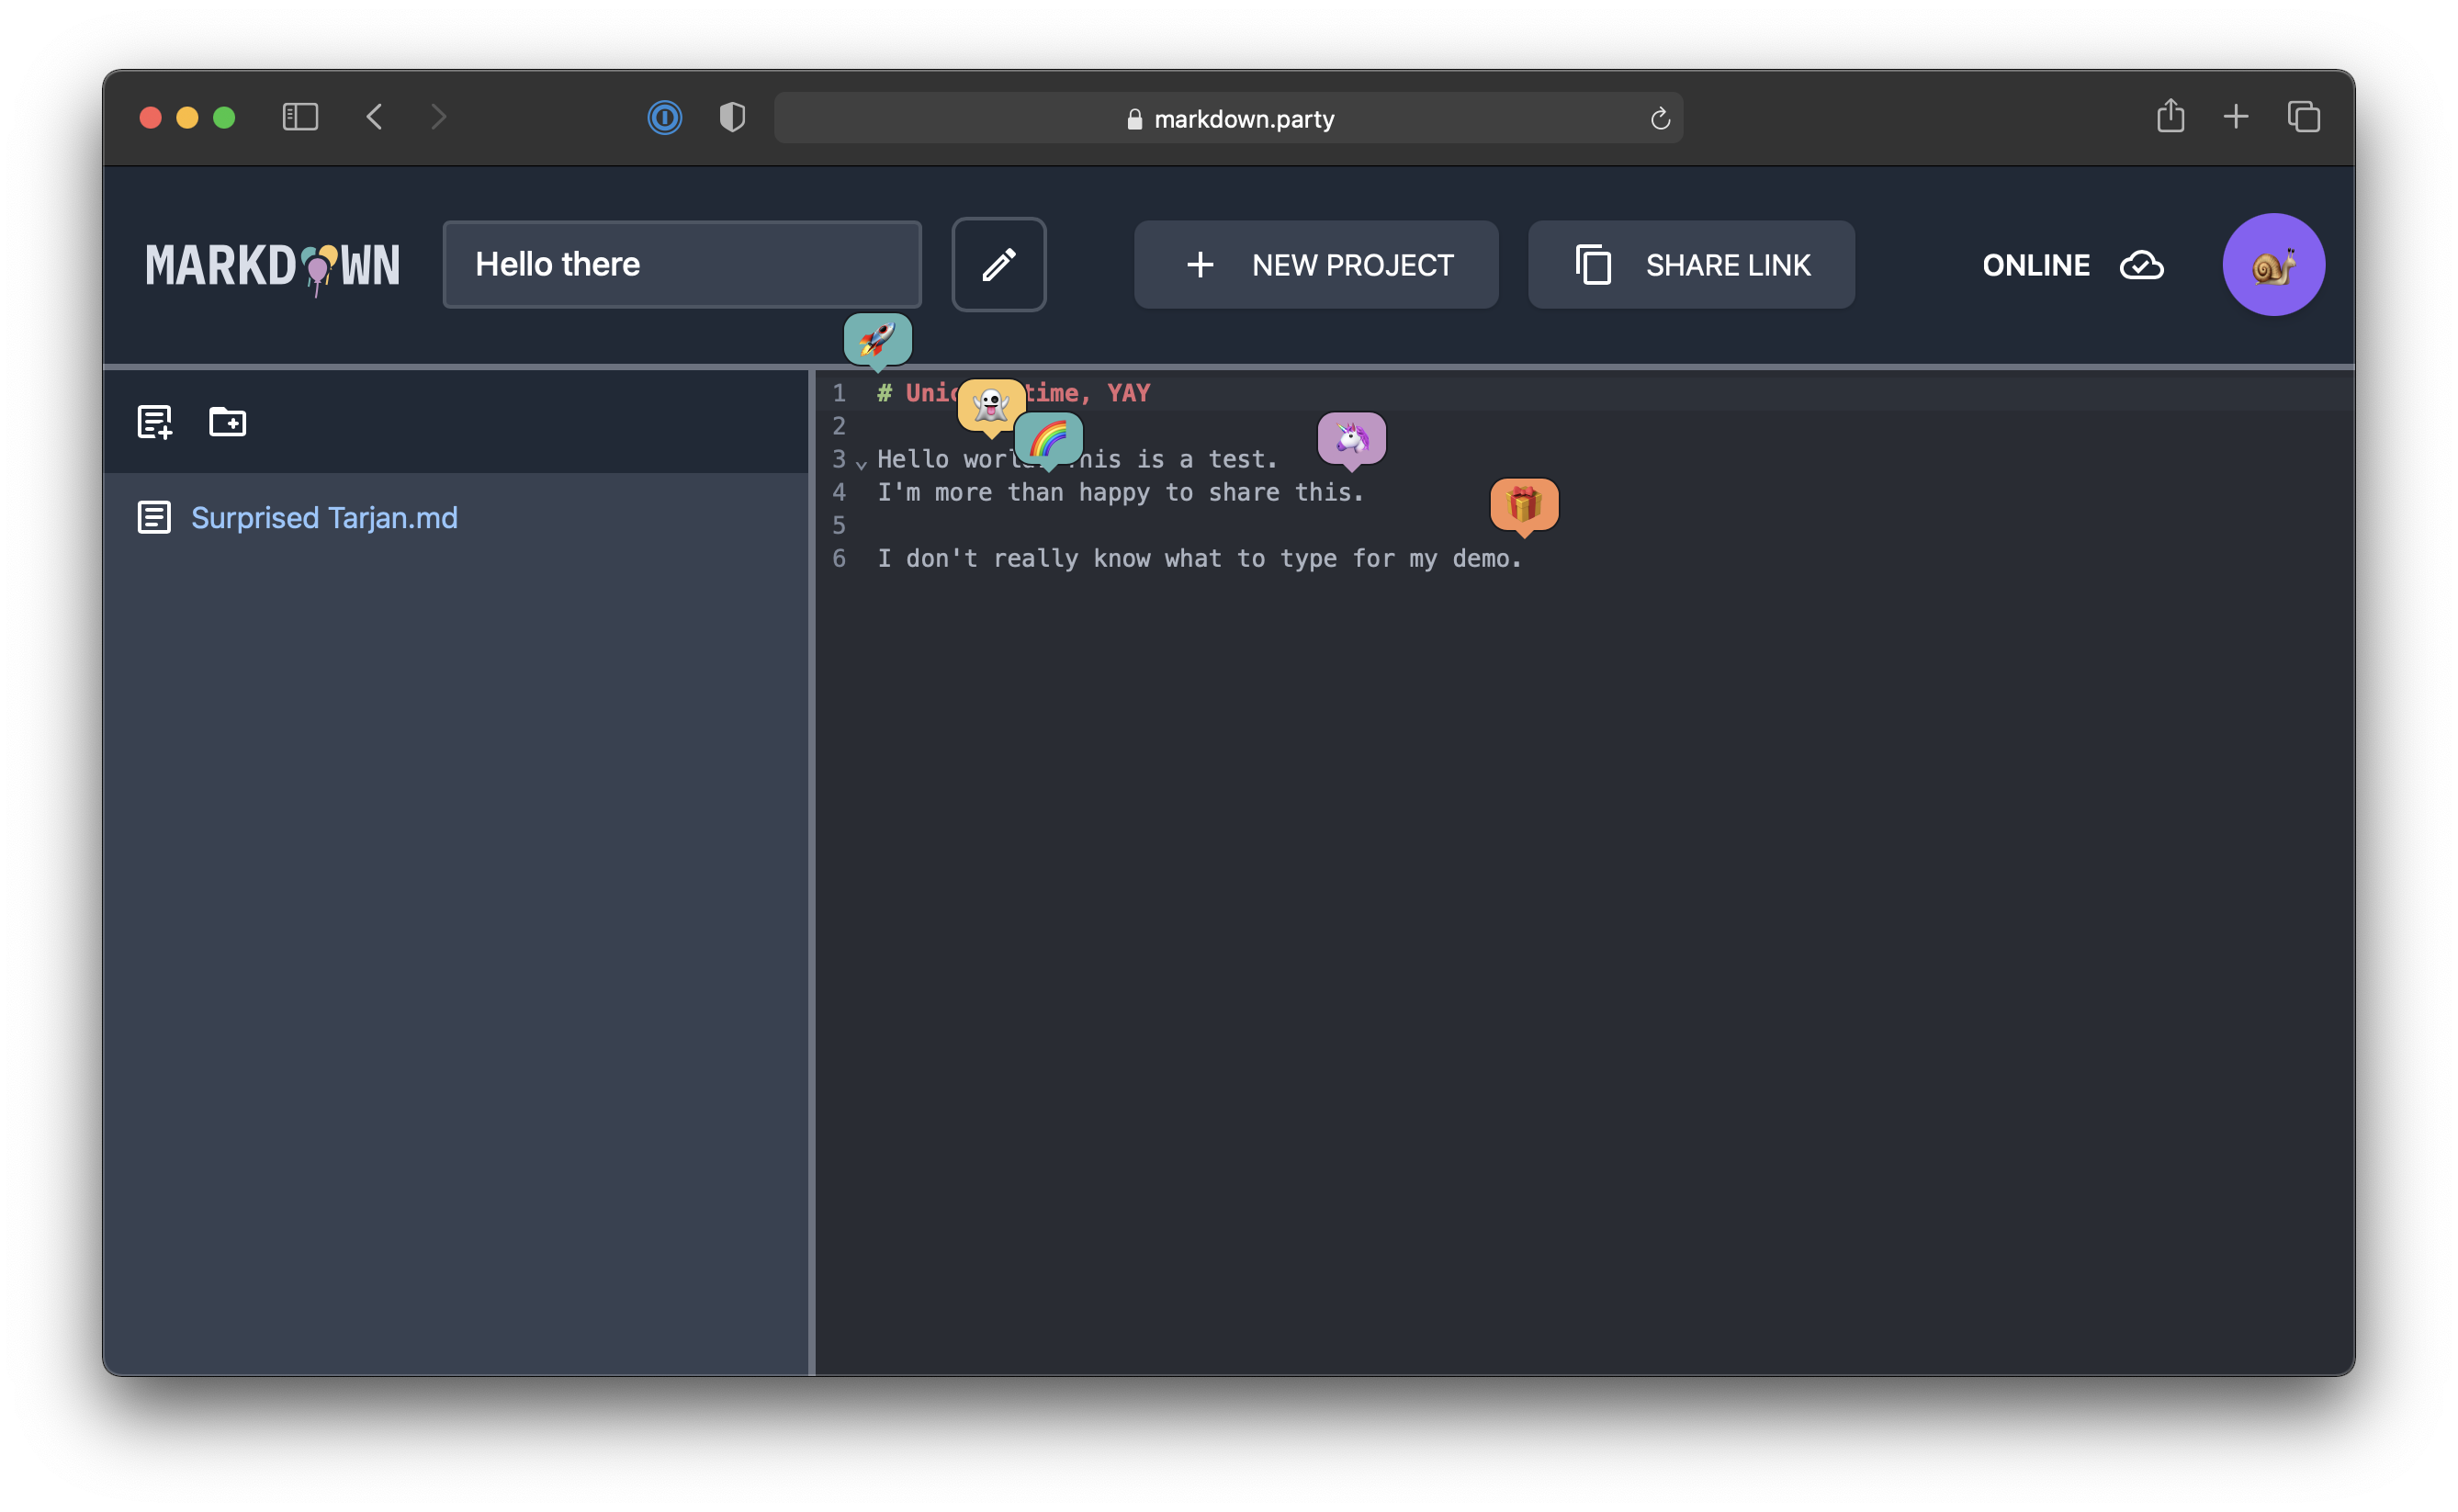The image size is (2458, 1512).
Task: Click the new document icon in sidebar
Action: click(152, 422)
